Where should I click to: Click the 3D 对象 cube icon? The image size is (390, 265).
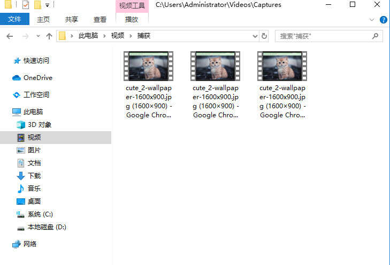(21, 125)
